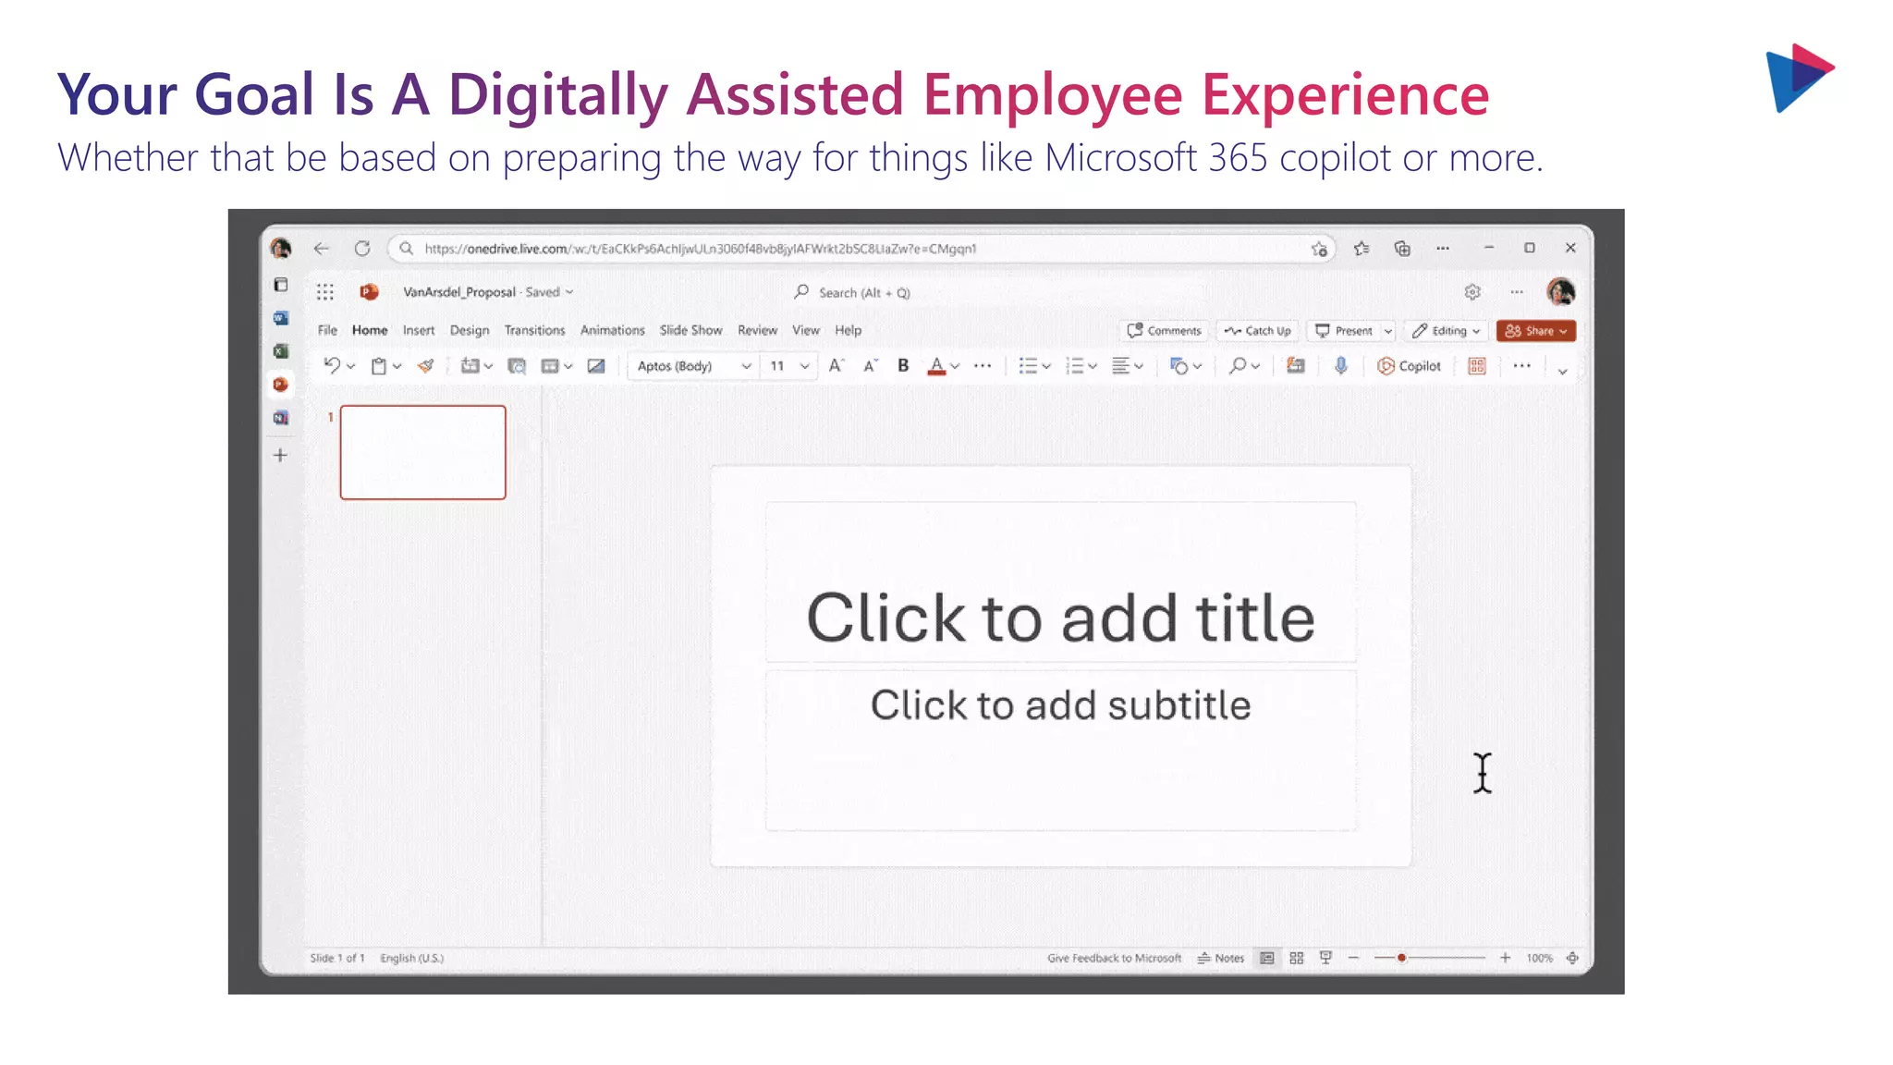Decrease font size with smaller A icon
Viewport: 1893px width, 1065px height.
coord(870,366)
